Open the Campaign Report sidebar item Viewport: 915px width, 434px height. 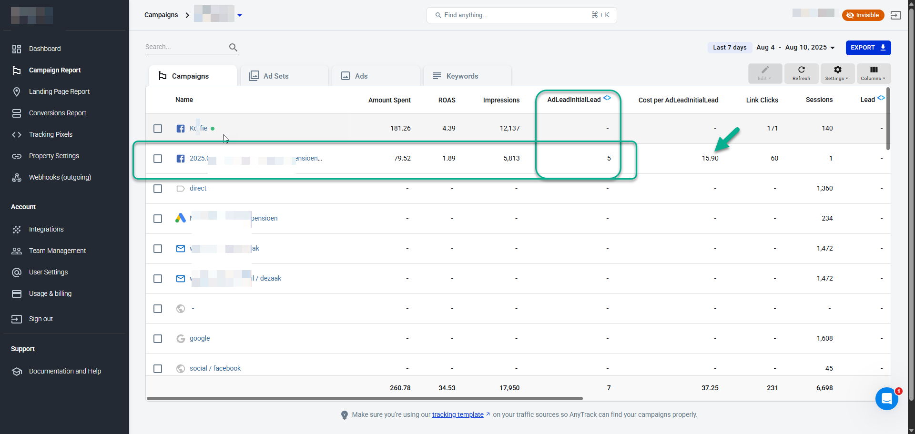coord(55,70)
